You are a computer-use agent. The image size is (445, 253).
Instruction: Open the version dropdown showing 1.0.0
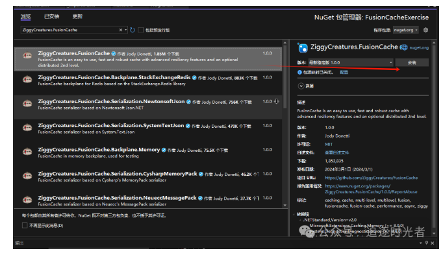point(351,62)
